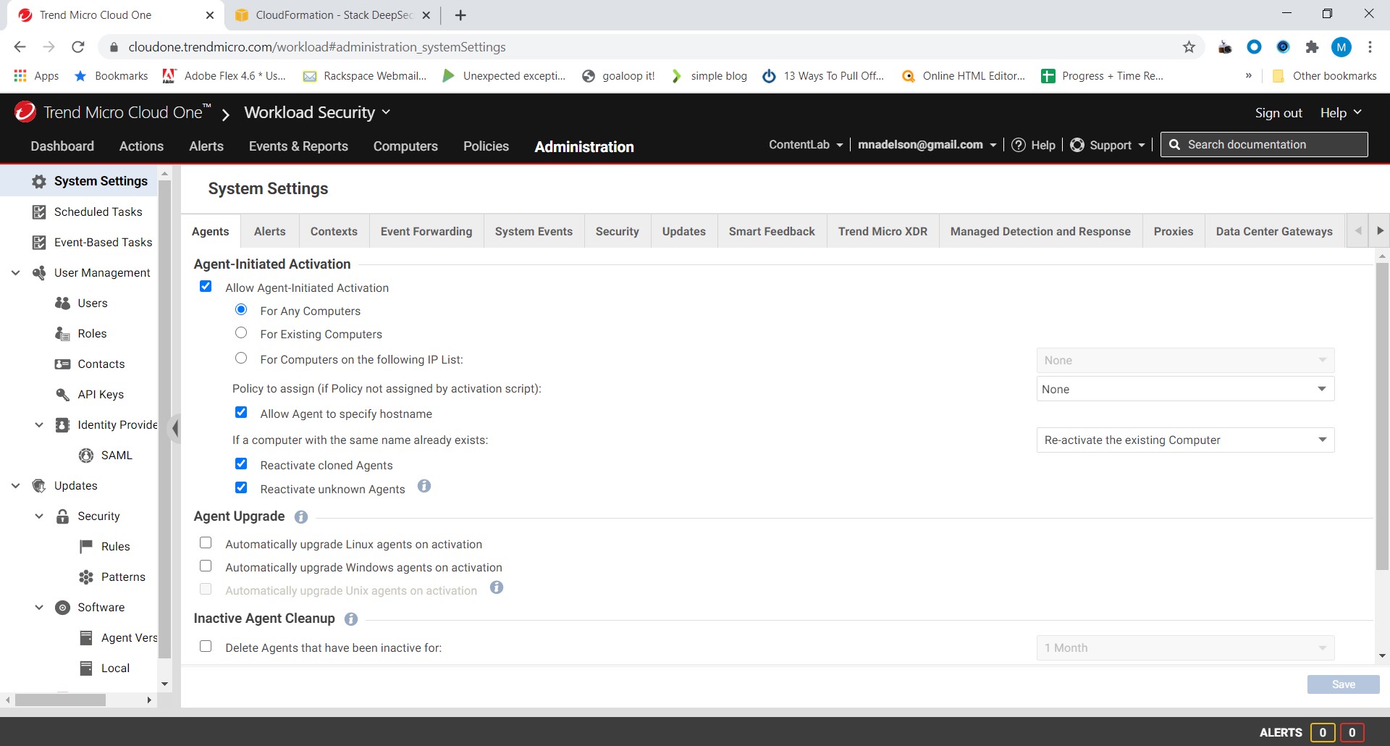Click the Search documentation field
The image size is (1390, 746).
pos(1264,144)
